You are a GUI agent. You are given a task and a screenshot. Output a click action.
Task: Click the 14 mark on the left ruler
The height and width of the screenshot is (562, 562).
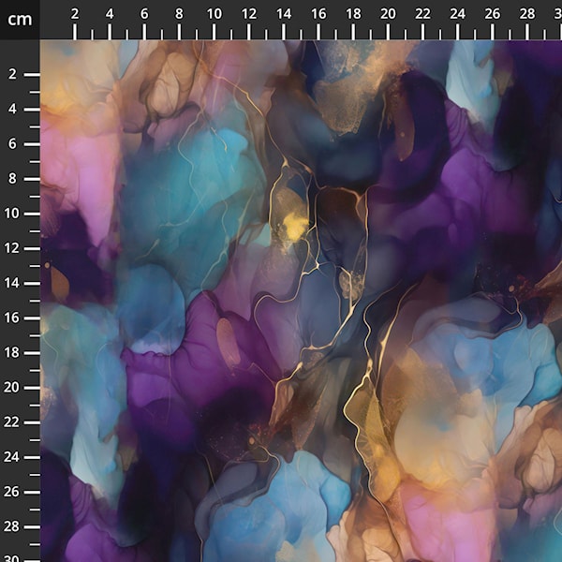14,283
